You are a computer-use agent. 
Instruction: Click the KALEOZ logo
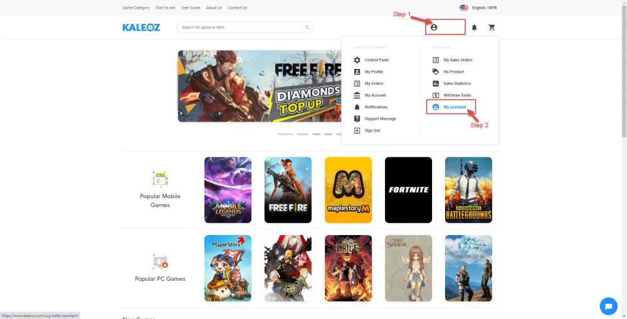[141, 27]
